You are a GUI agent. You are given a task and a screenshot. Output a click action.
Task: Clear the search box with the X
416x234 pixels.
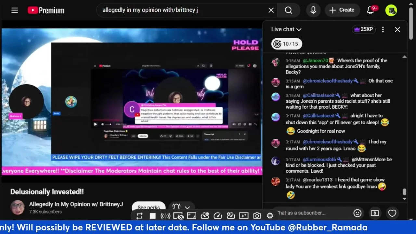coord(271,10)
